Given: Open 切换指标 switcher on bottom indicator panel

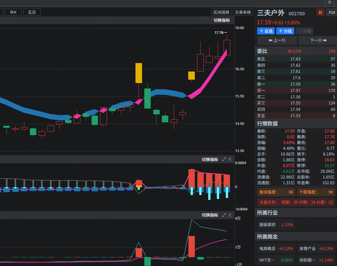Looking at the screenshot, I should (210, 215).
